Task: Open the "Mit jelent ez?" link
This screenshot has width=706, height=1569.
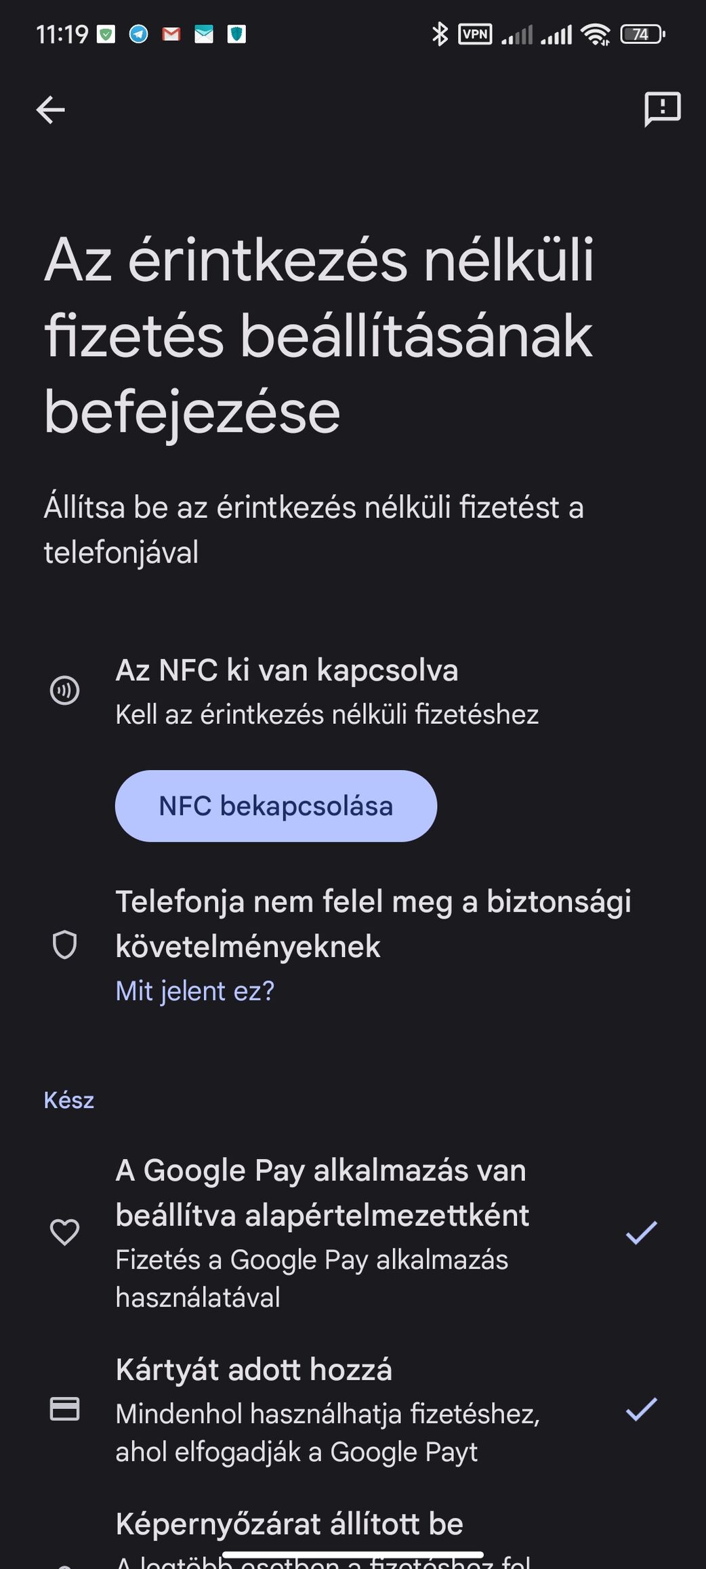Action: [x=195, y=991]
